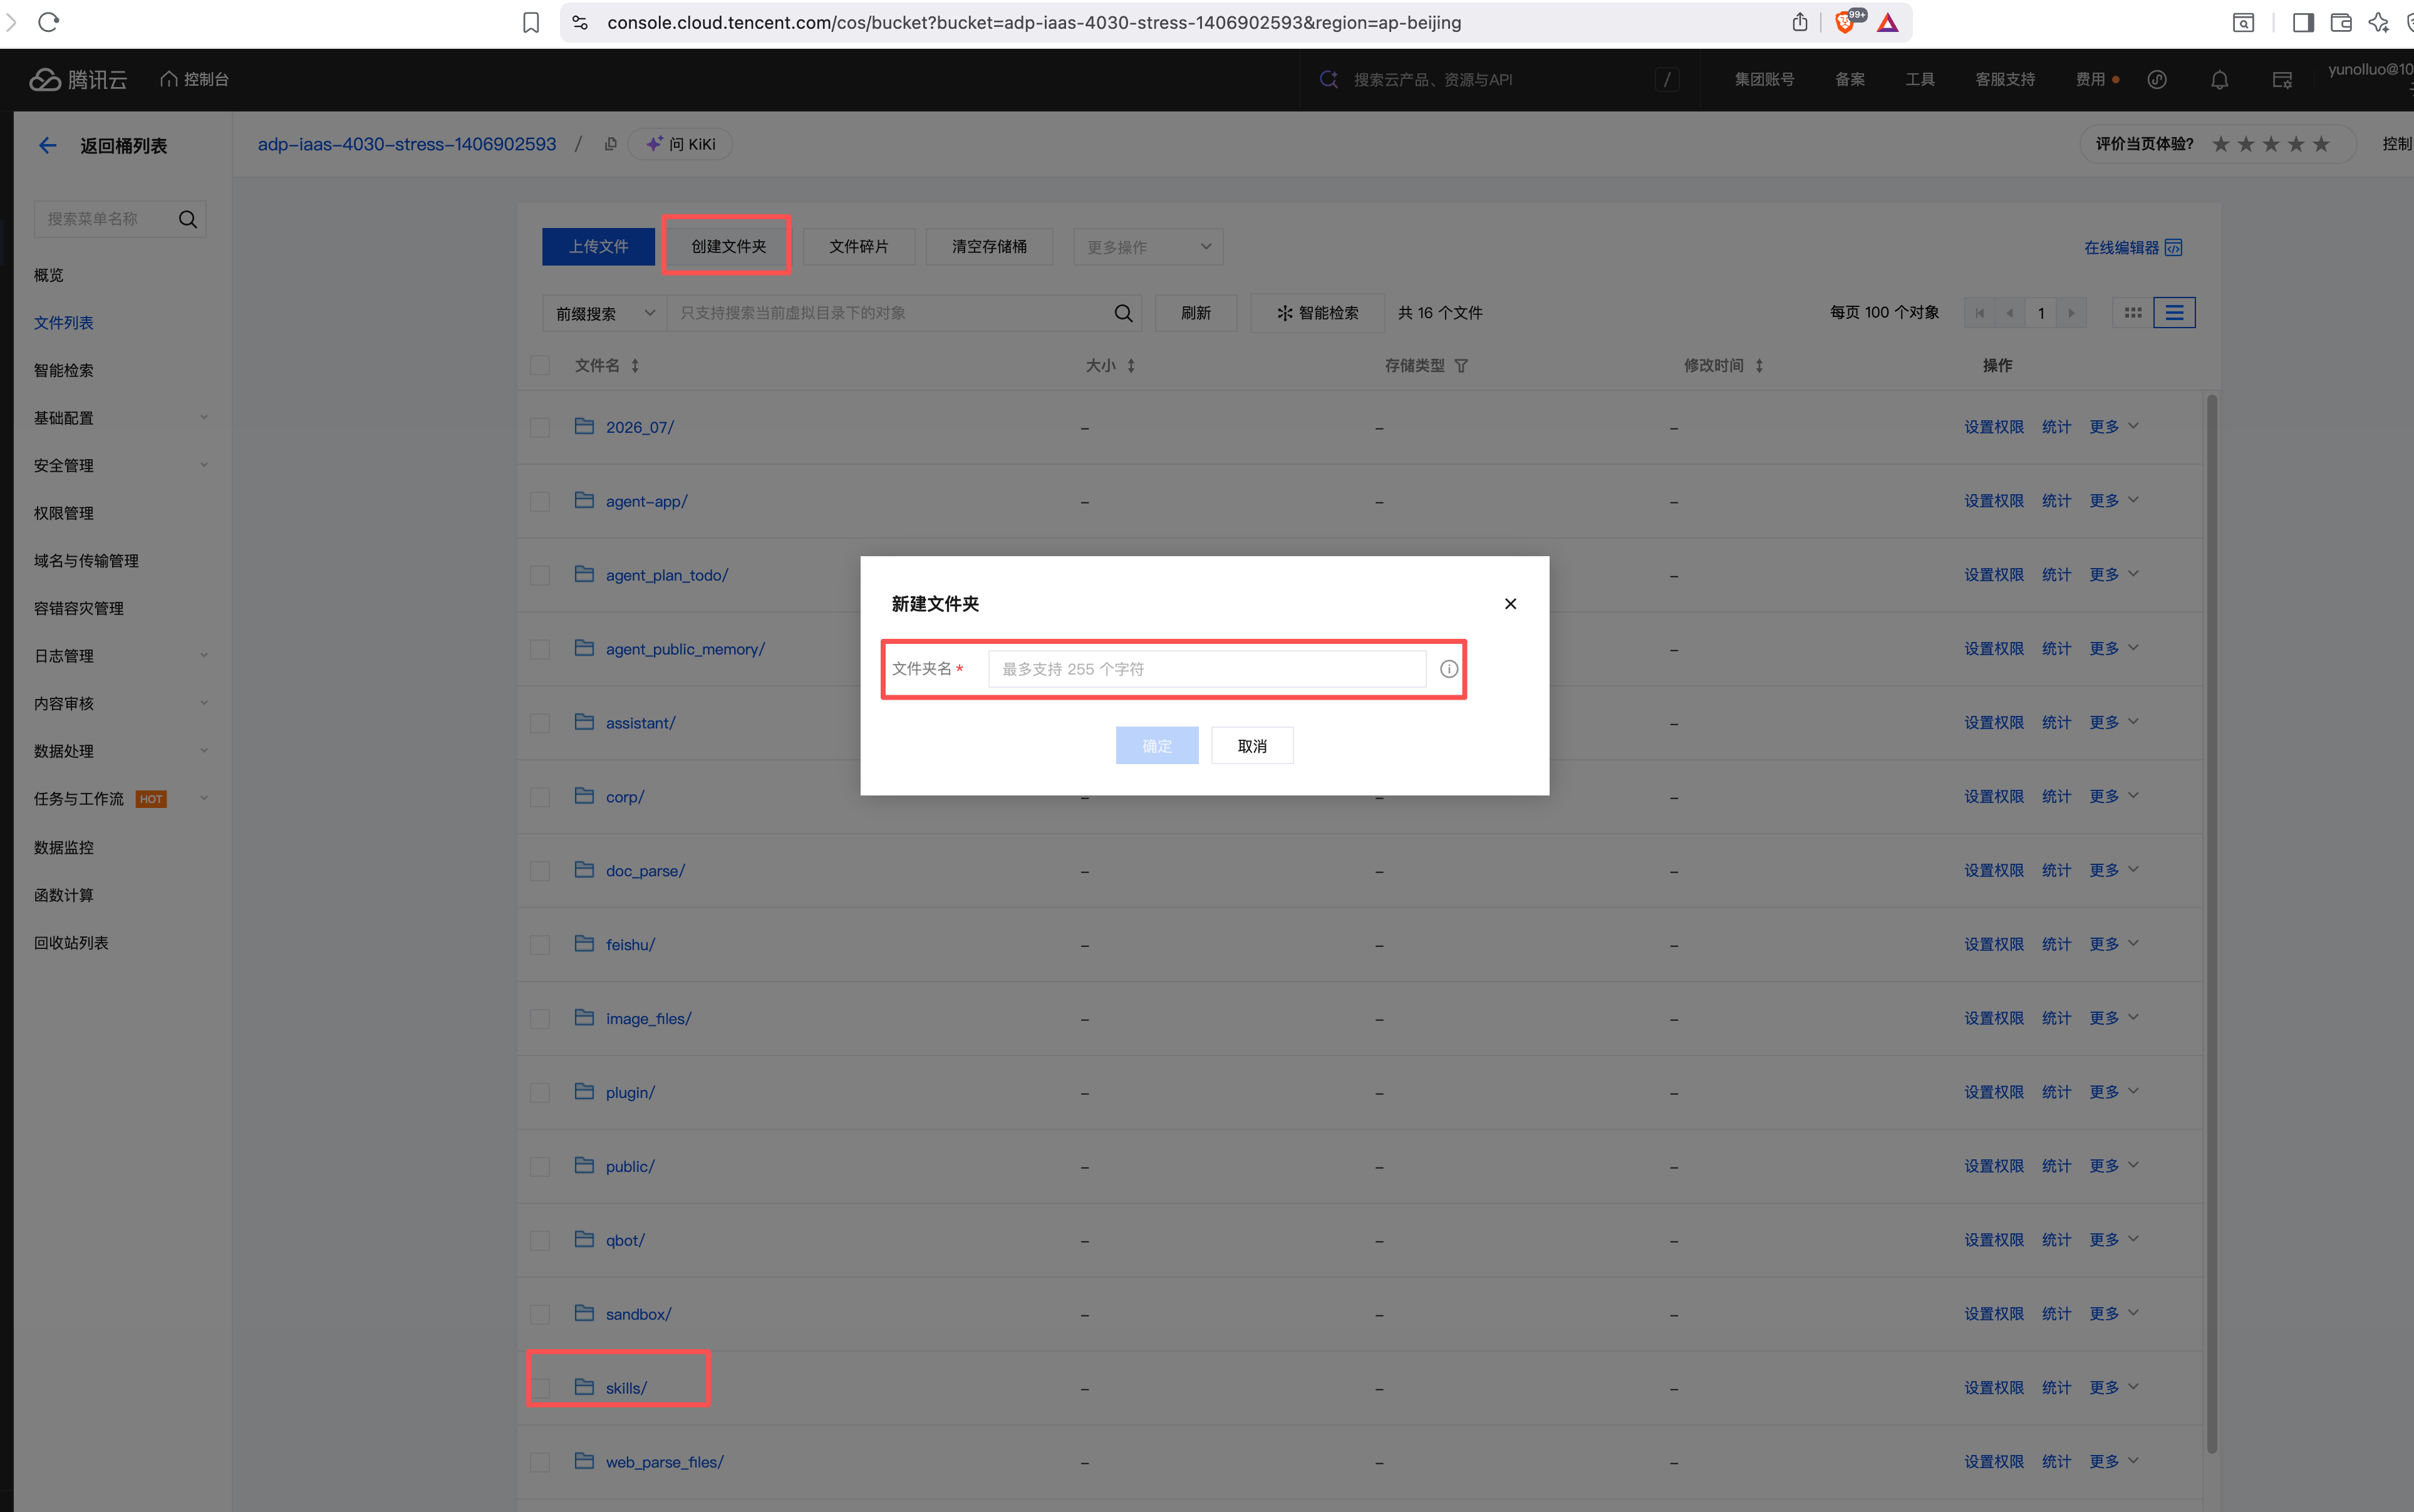Open the 更多操作 dropdown
The height and width of the screenshot is (1512, 2414).
pyautogui.click(x=1148, y=247)
